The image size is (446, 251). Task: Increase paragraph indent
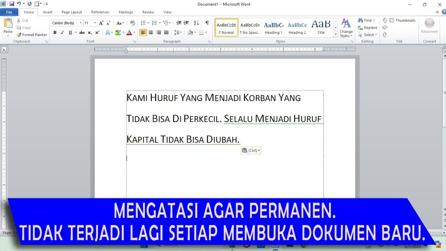pos(186,23)
